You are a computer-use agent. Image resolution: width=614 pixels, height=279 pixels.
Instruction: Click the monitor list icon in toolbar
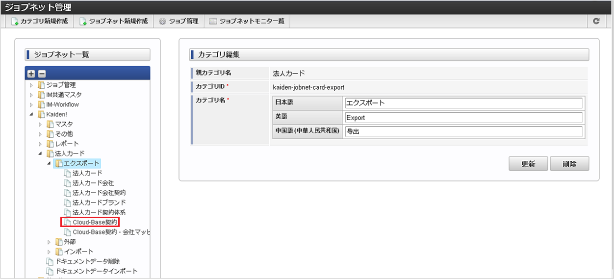[213, 22]
